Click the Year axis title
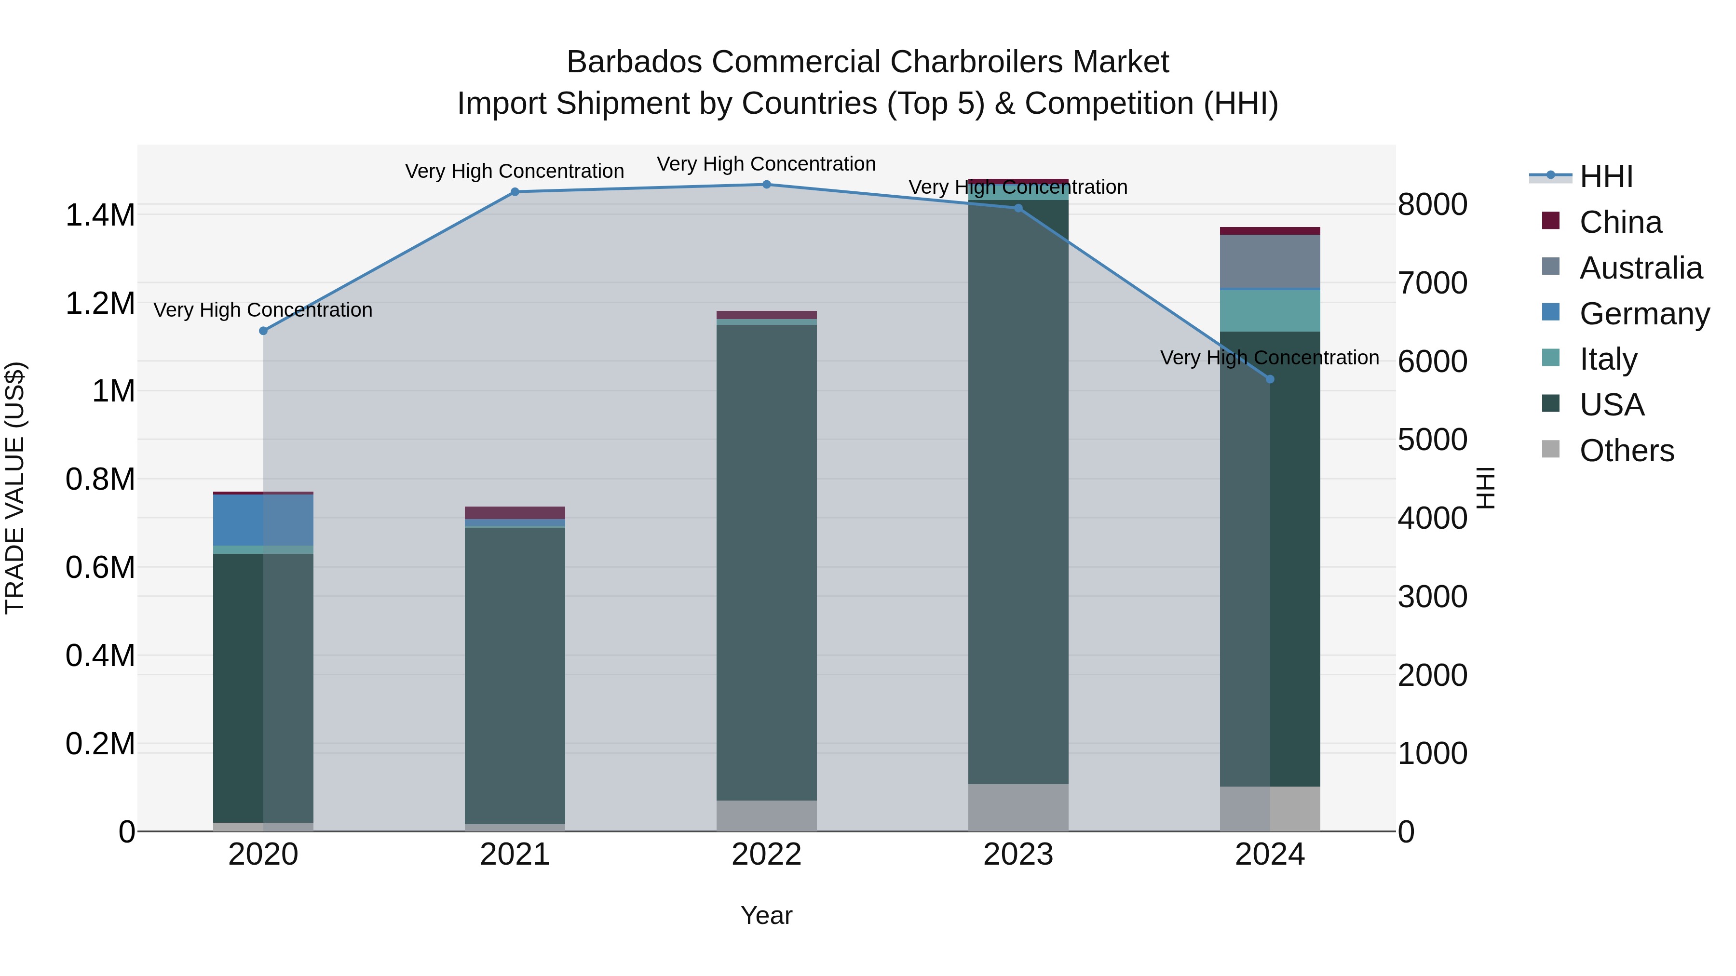The height and width of the screenshot is (976, 1736). tap(766, 916)
